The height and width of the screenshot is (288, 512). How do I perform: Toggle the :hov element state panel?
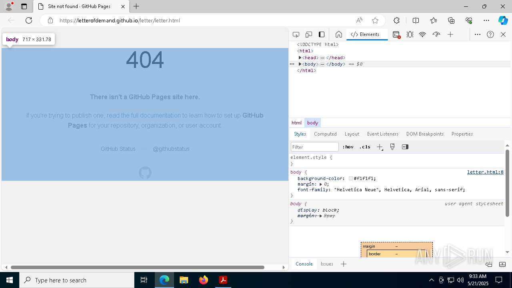click(x=348, y=147)
